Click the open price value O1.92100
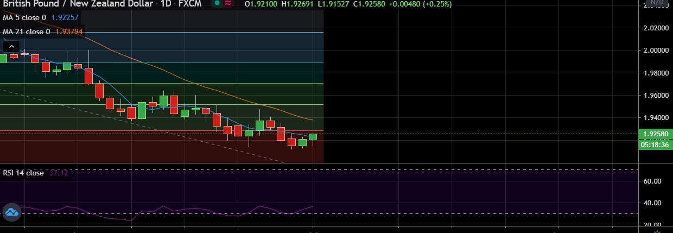The image size is (673, 233). click(x=261, y=4)
